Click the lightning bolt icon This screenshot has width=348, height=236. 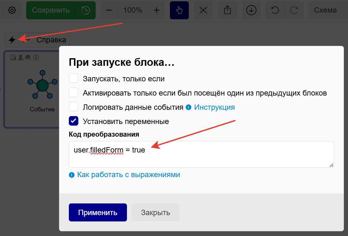coord(12,40)
